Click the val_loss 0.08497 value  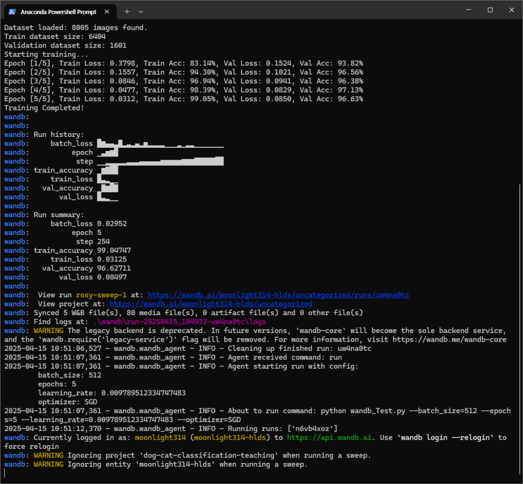tap(112, 277)
